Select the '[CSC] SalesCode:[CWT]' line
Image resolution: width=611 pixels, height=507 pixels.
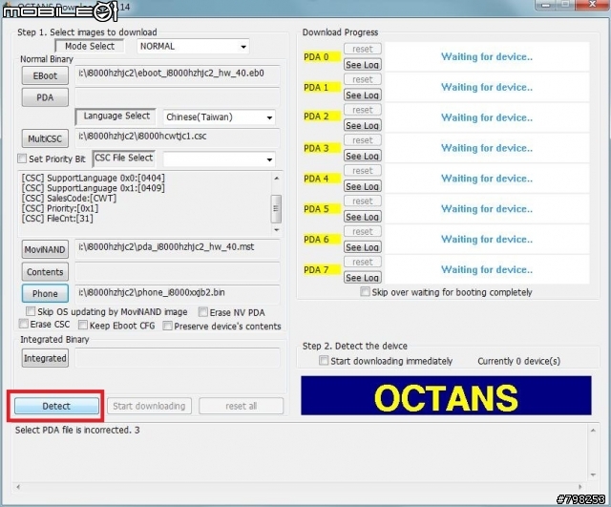tap(69, 199)
